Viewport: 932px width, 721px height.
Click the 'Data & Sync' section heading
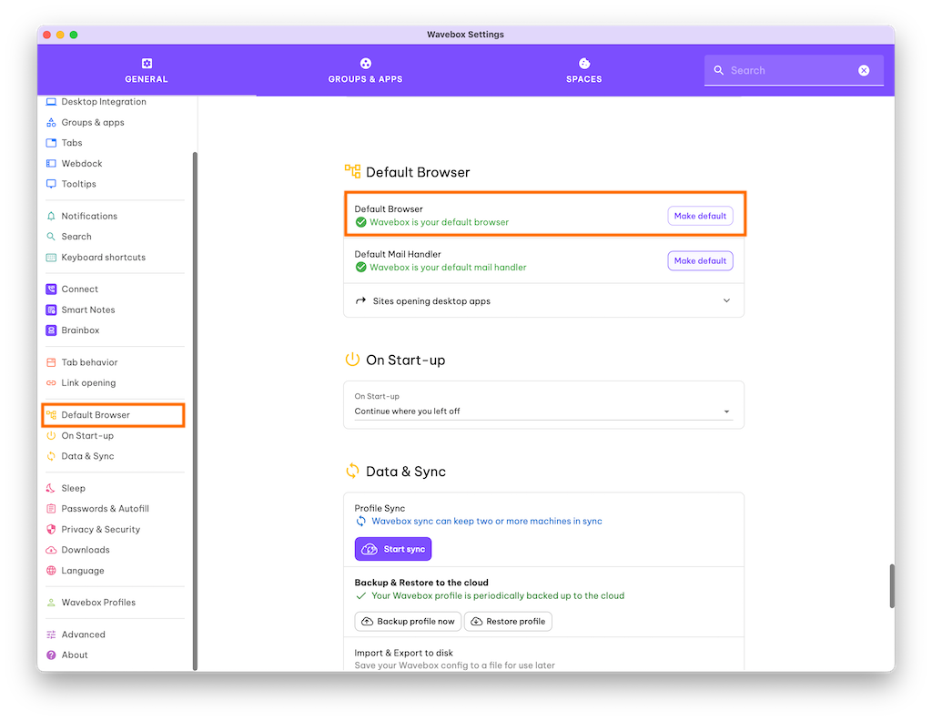(405, 472)
